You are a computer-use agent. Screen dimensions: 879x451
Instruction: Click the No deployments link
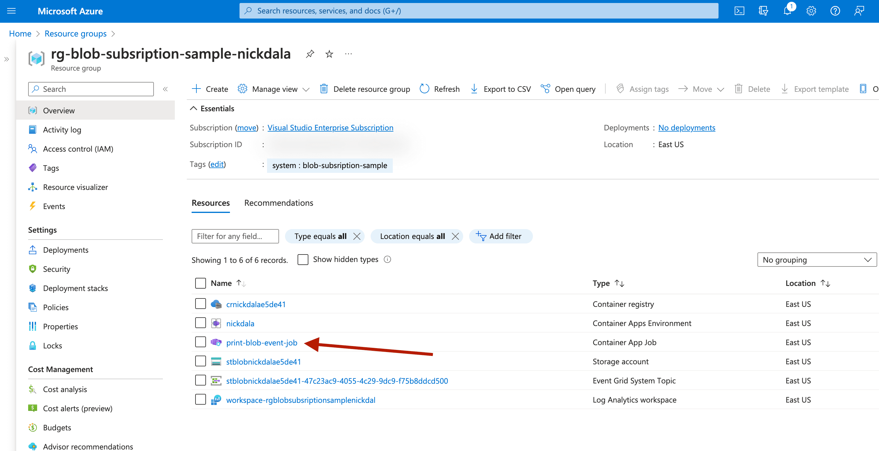(x=686, y=127)
